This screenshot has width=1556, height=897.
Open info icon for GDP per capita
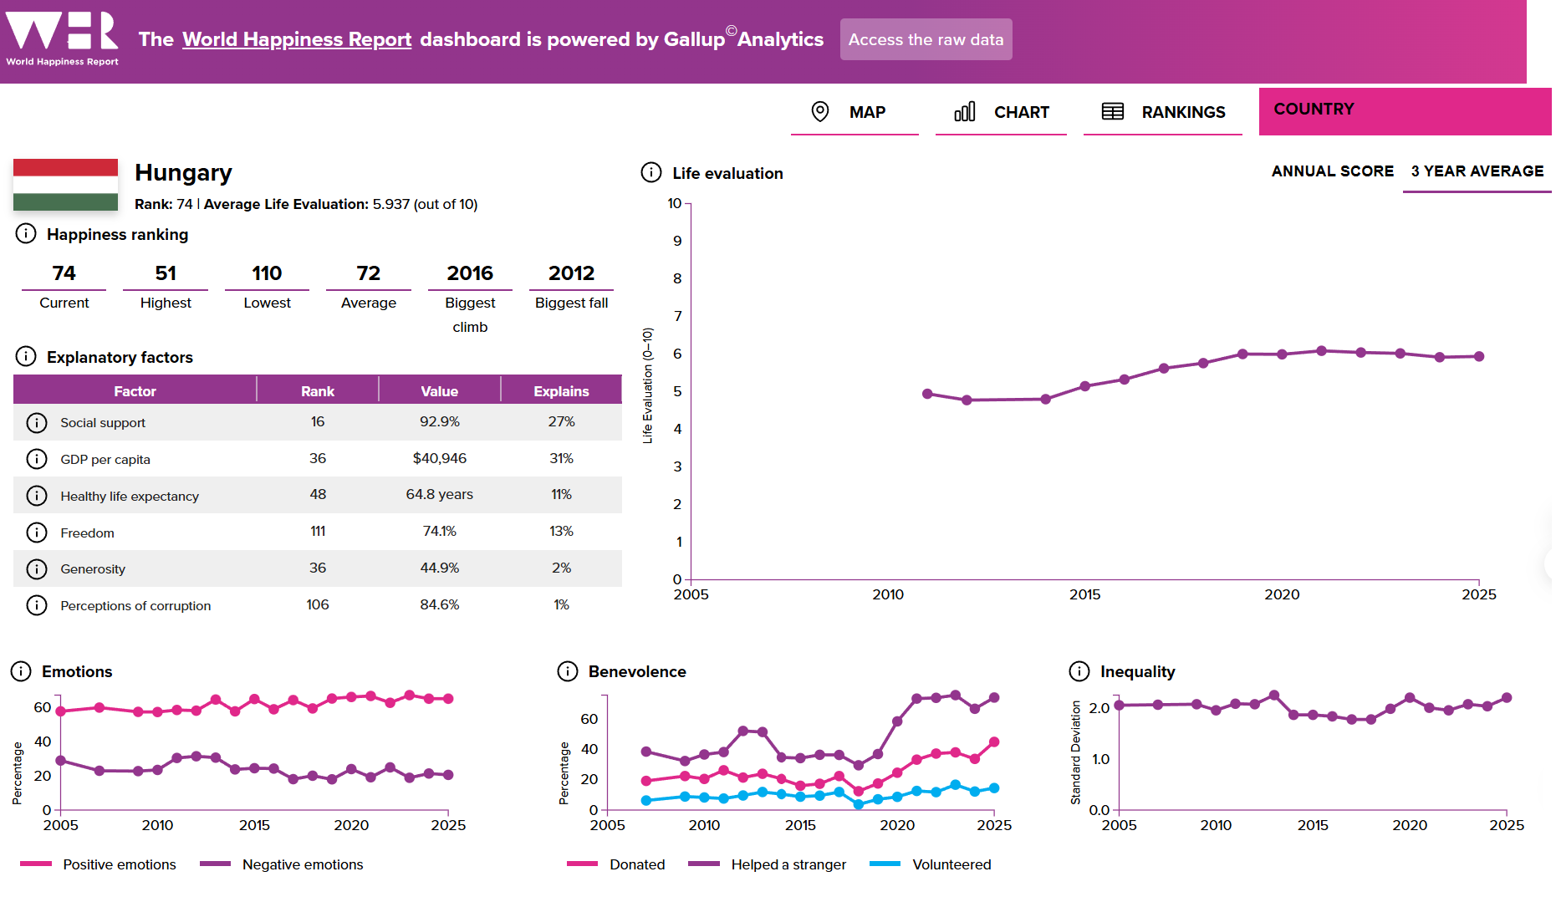tap(37, 459)
